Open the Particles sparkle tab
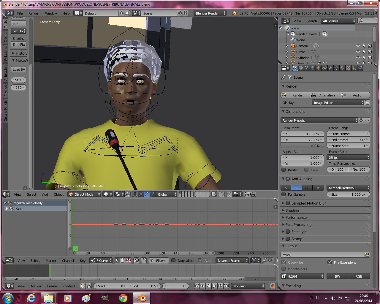The width and height of the screenshot is (380, 304). coord(354,68)
